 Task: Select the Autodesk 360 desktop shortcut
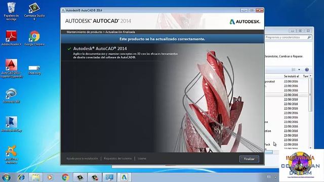coord(11,96)
